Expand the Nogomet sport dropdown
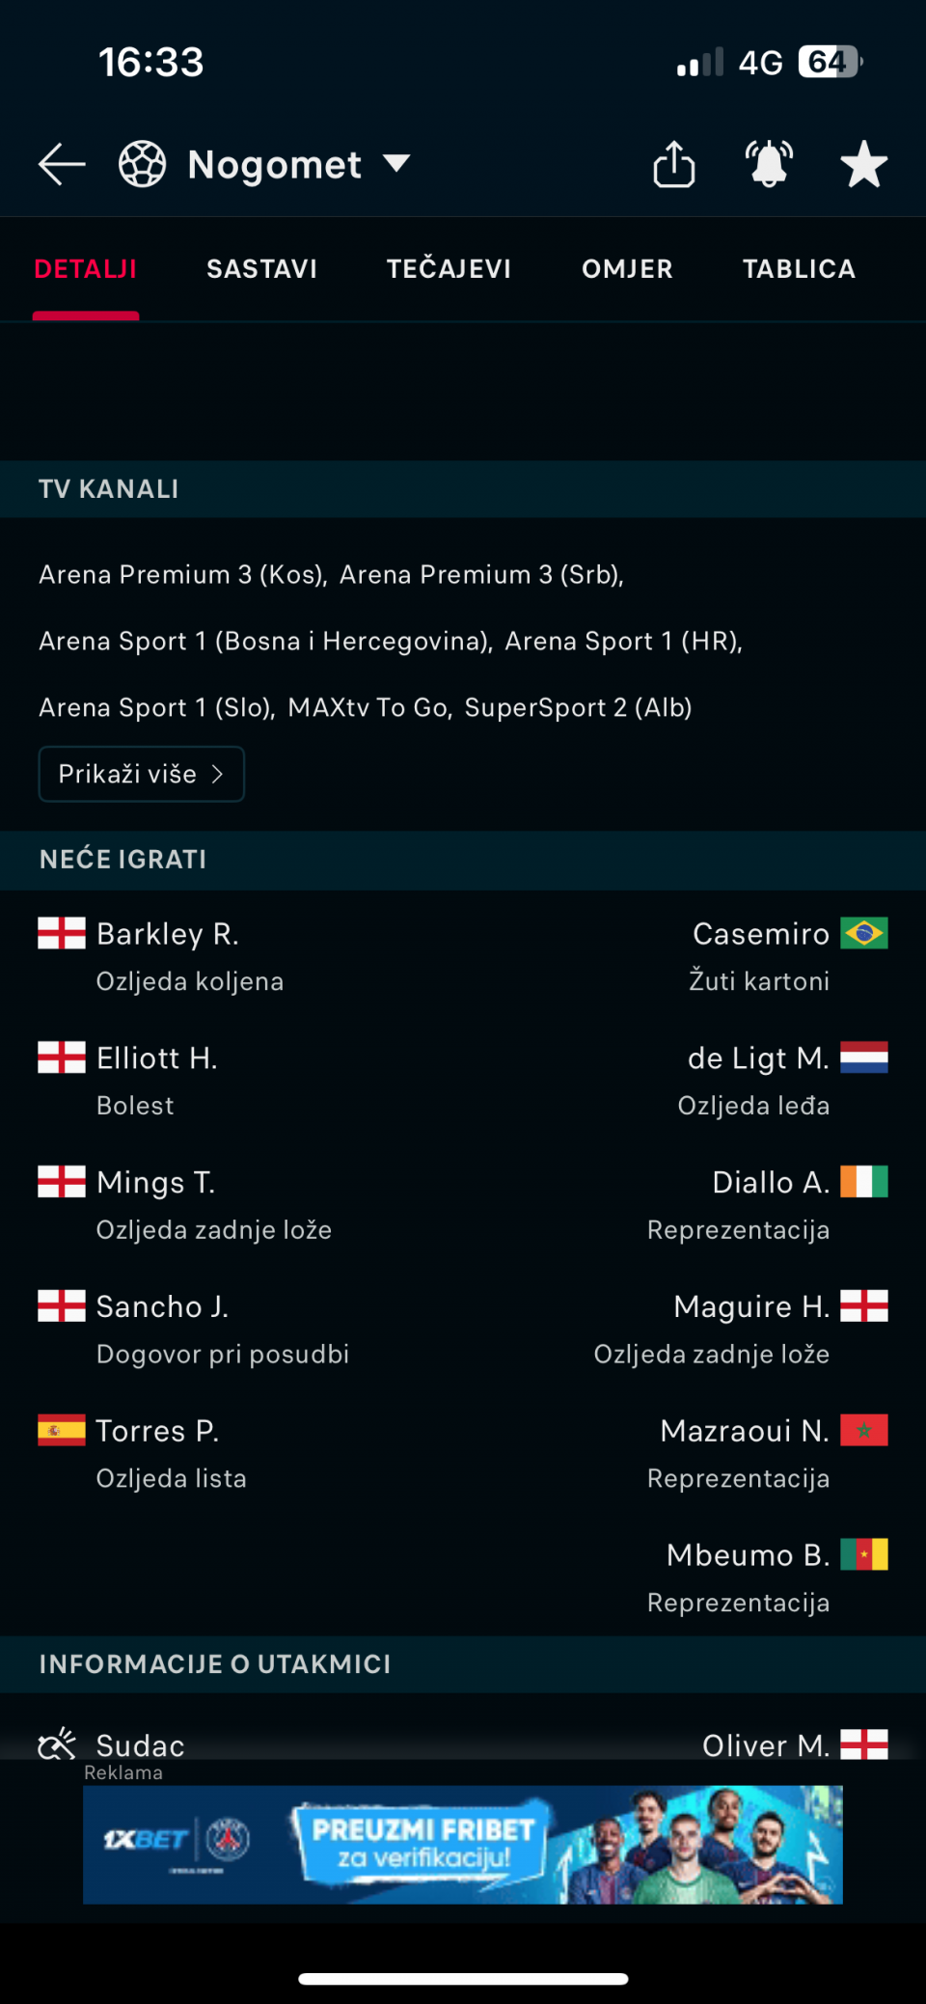 (x=396, y=163)
